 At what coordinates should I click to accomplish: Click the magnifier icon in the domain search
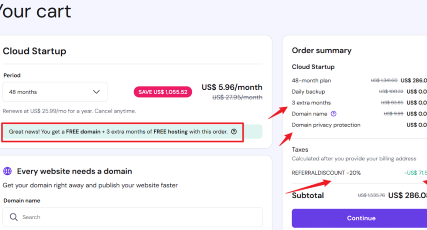[x=14, y=217]
